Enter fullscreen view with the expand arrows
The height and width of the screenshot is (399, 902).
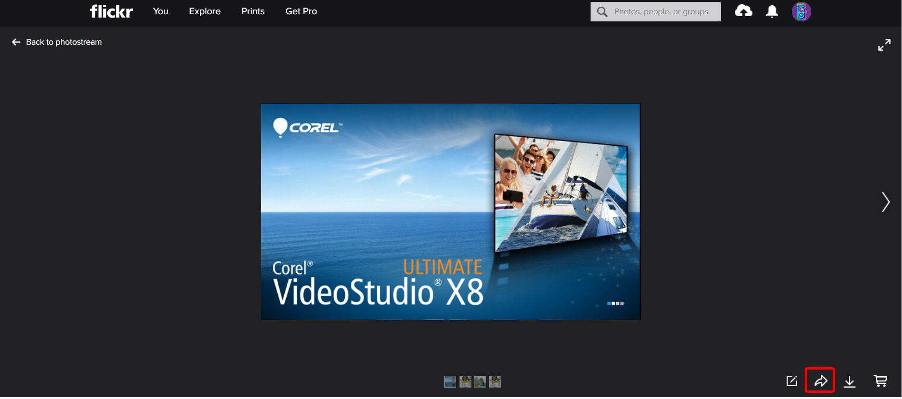(x=884, y=45)
